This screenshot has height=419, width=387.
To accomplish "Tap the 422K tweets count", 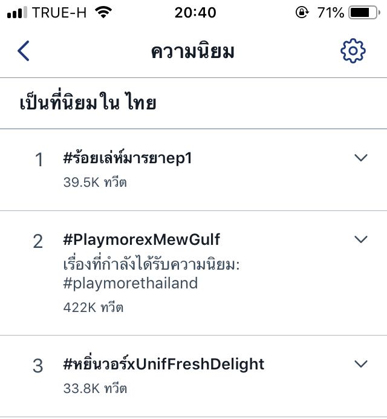I will (93, 307).
